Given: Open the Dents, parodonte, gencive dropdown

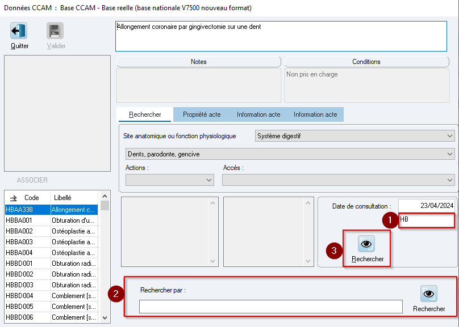Looking at the screenshot, I should [x=290, y=154].
